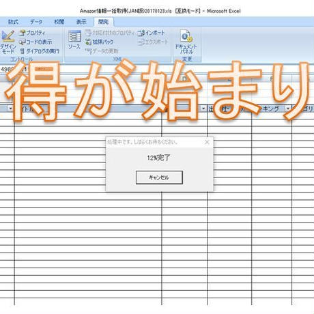The width and height of the screenshot is (314, 314).
Task: Click Map Properties (対応付けのプロパティ)
Action: pos(110,33)
